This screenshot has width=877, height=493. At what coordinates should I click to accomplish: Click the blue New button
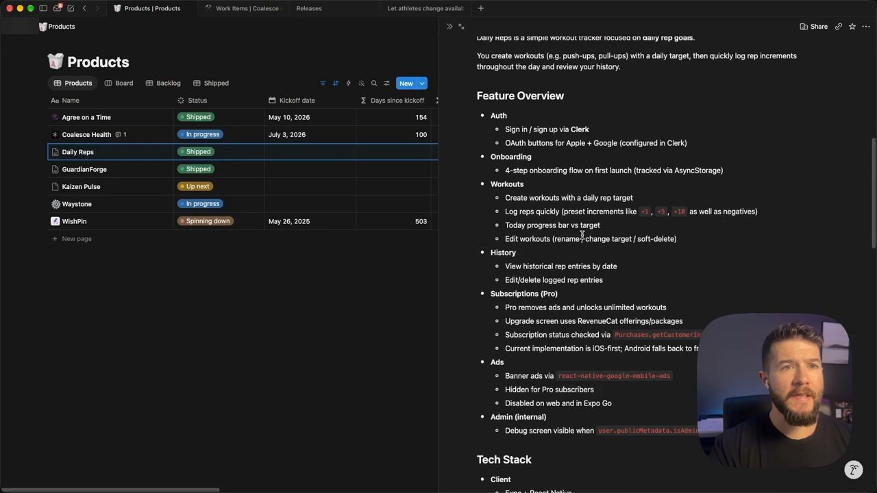point(406,84)
